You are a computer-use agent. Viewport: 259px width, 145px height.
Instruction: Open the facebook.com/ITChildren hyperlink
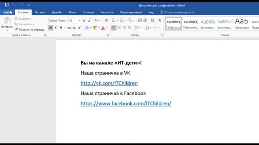pos(126,104)
